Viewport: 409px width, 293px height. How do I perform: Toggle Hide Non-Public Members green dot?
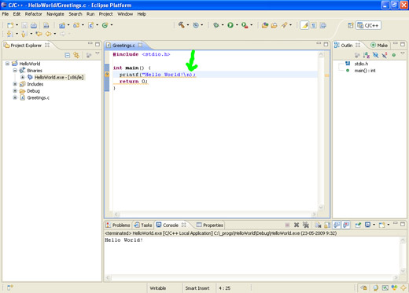(393, 55)
